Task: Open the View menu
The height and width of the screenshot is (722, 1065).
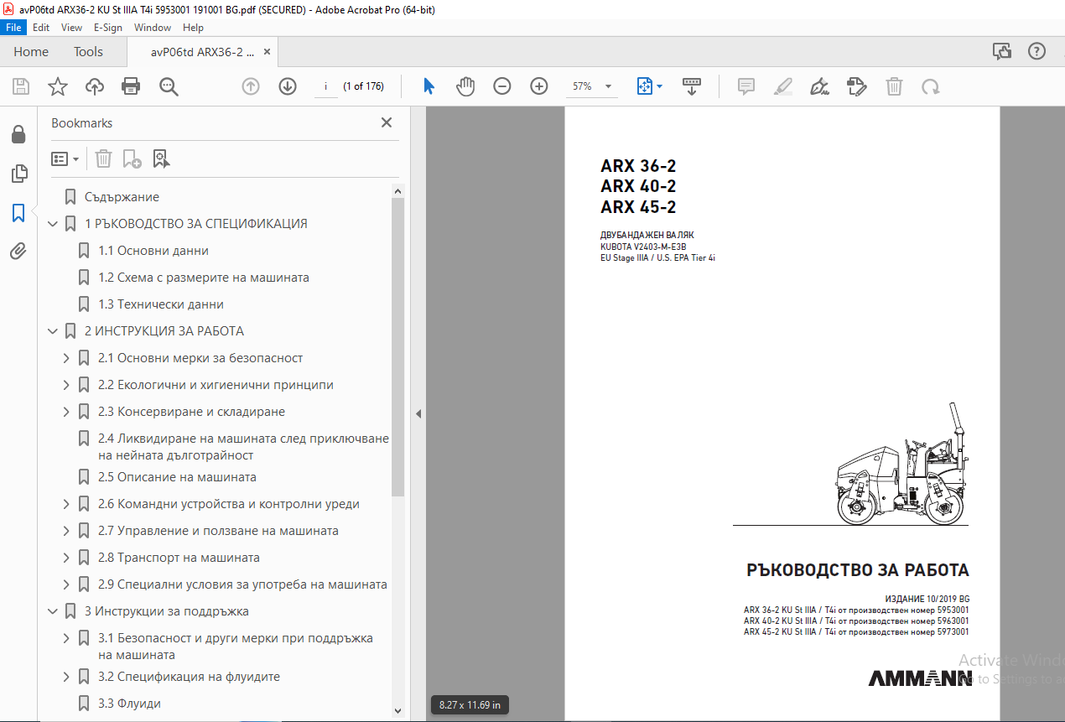Action: pyautogui.click(x=71, y=28)
